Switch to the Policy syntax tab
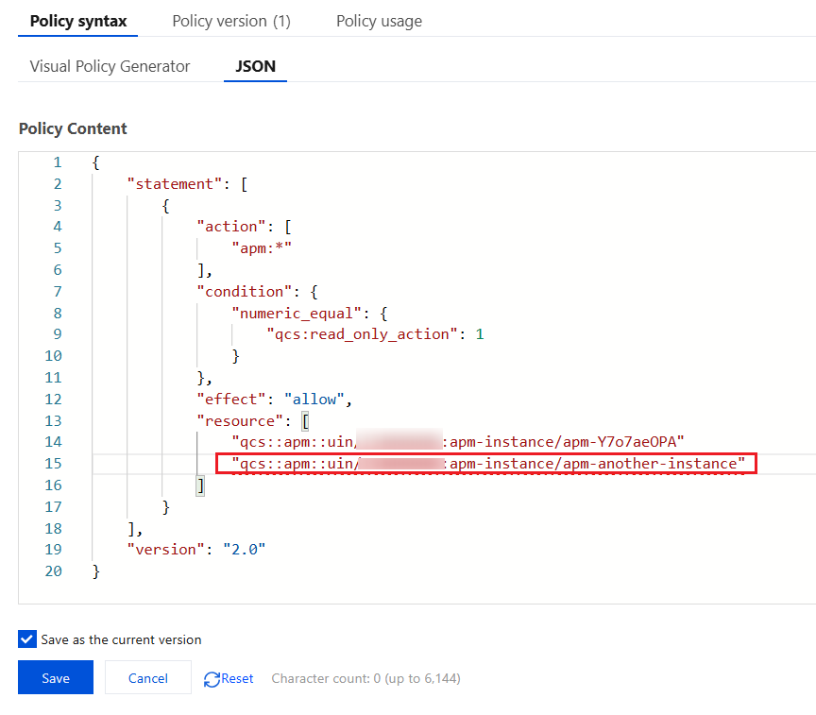The image size is (816, 715). pyautogui.click(x=78, y=21)
